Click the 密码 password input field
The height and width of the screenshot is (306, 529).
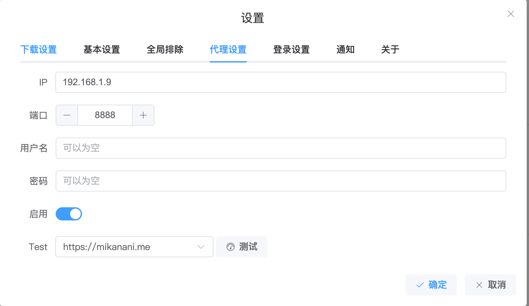[x=281, y=181]
